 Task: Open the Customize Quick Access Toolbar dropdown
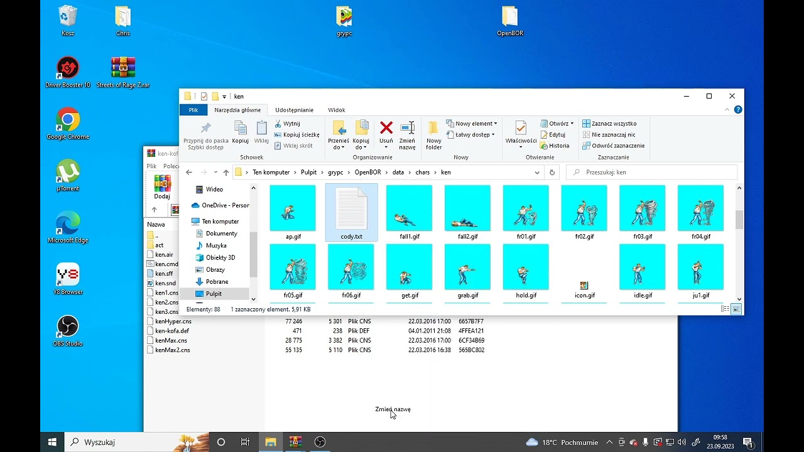point(224,97)
